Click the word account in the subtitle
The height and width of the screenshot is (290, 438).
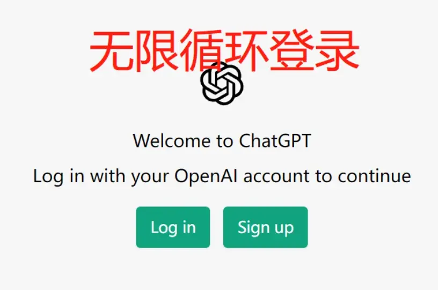point(276,176)
